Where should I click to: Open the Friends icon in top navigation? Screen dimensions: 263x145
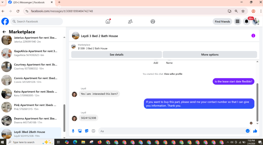coord(130,21)
